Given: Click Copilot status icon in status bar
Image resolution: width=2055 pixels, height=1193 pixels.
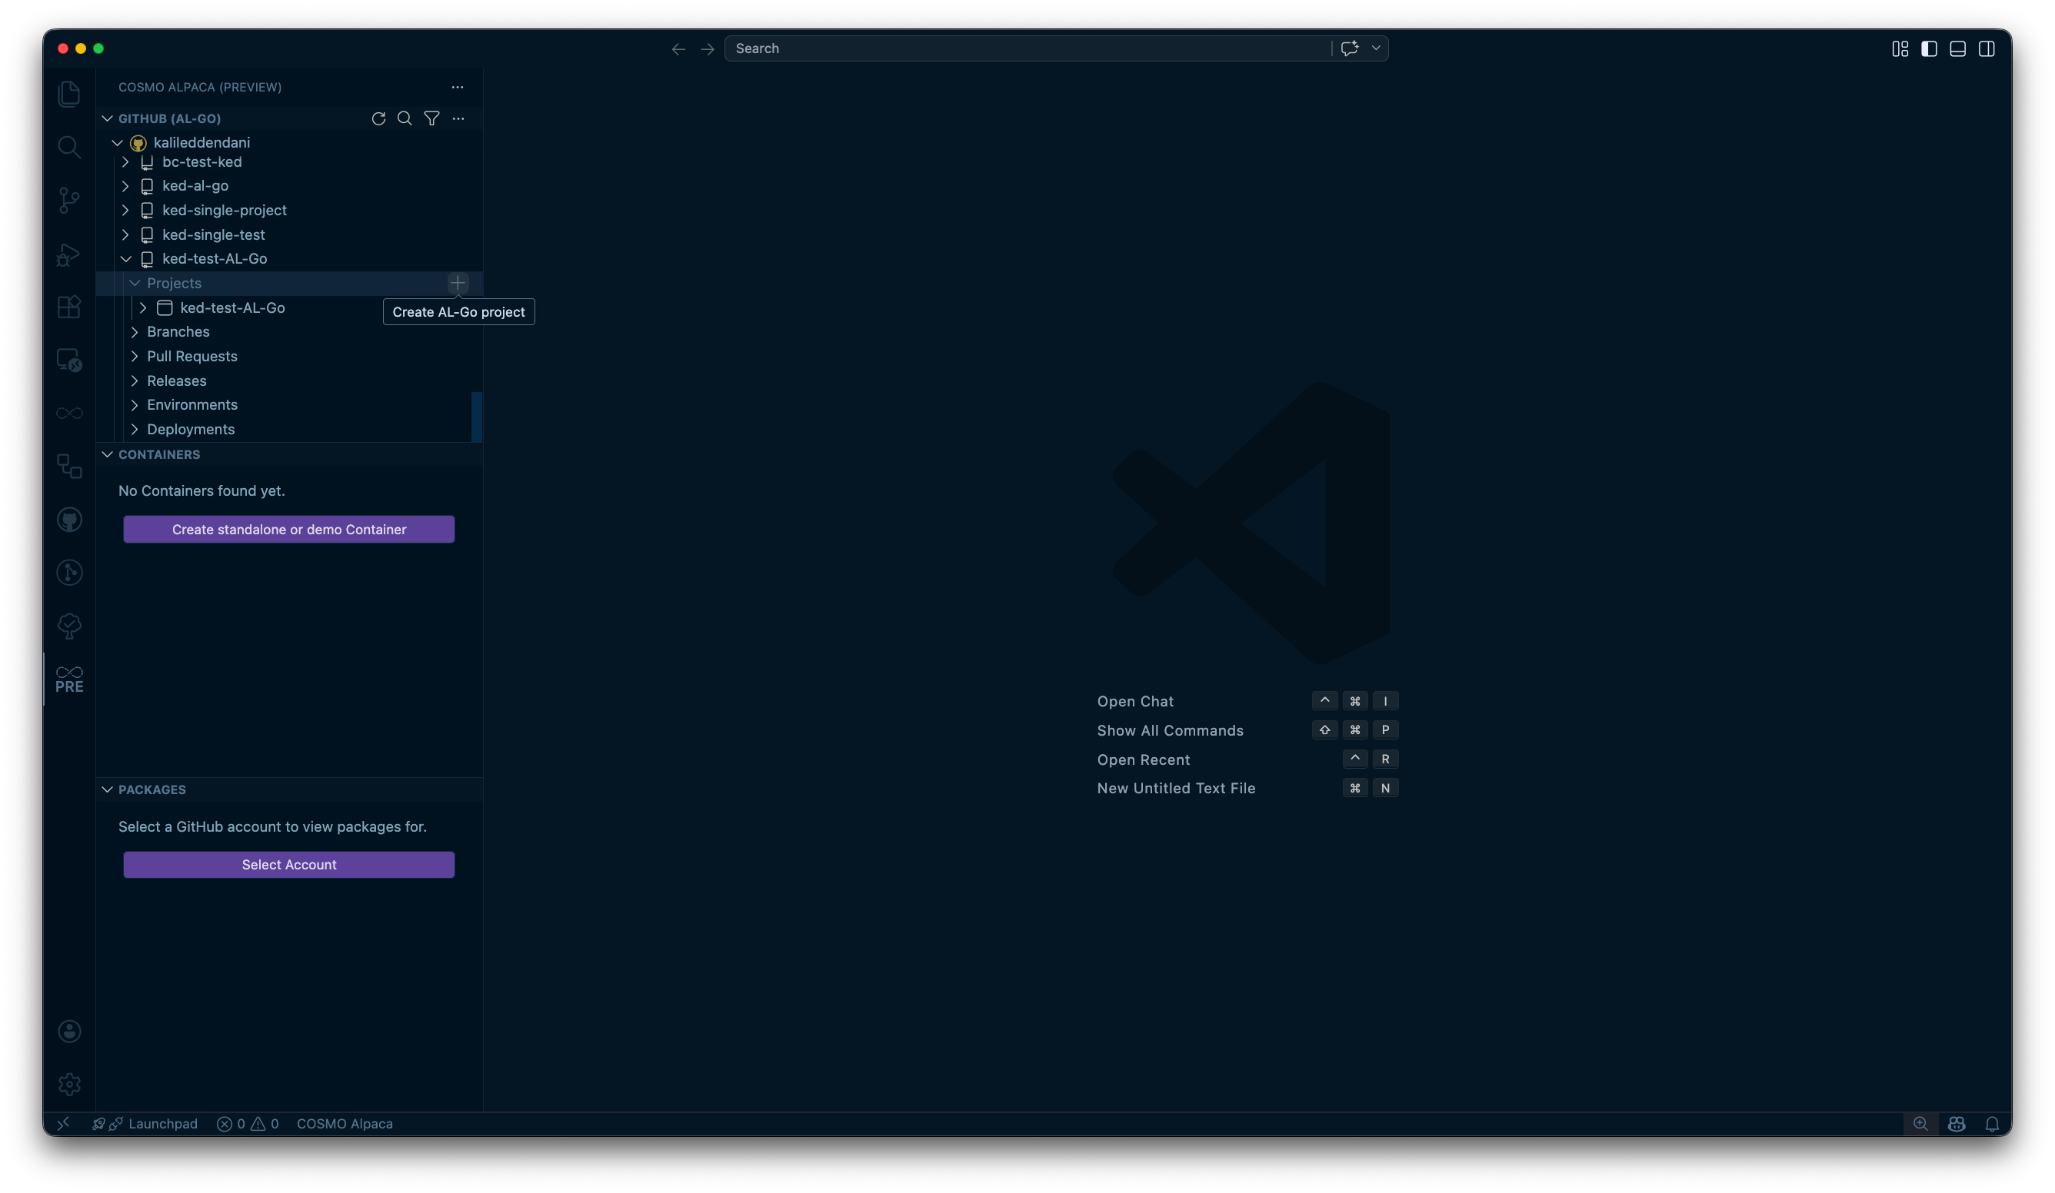Looking at the screenshot, I should coord(1957,1124).
